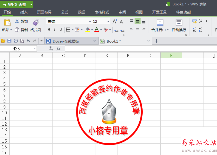Screen dimensions: 217x155
Task: Toggle top vertical alignment
Action: [132, 21]
